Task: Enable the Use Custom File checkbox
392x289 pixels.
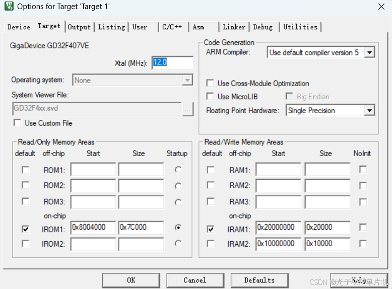Action: point(18,123)
